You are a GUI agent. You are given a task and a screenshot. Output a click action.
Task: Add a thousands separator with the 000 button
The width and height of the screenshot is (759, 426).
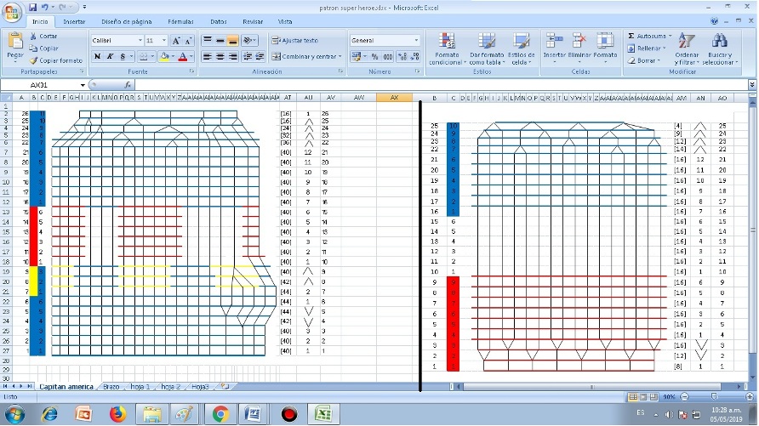coord(388,57)
